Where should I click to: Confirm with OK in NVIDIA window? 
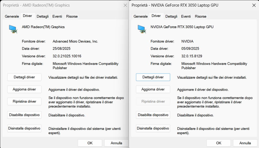coord(218,143)
